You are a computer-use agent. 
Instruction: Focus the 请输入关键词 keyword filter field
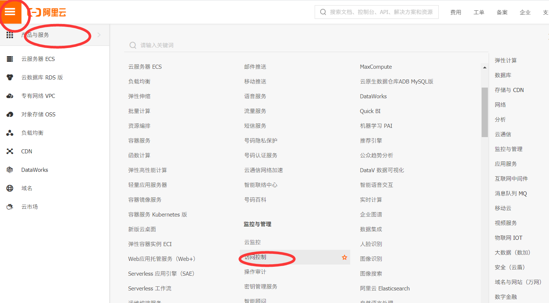pyautogui.click(x=307, y=45)
